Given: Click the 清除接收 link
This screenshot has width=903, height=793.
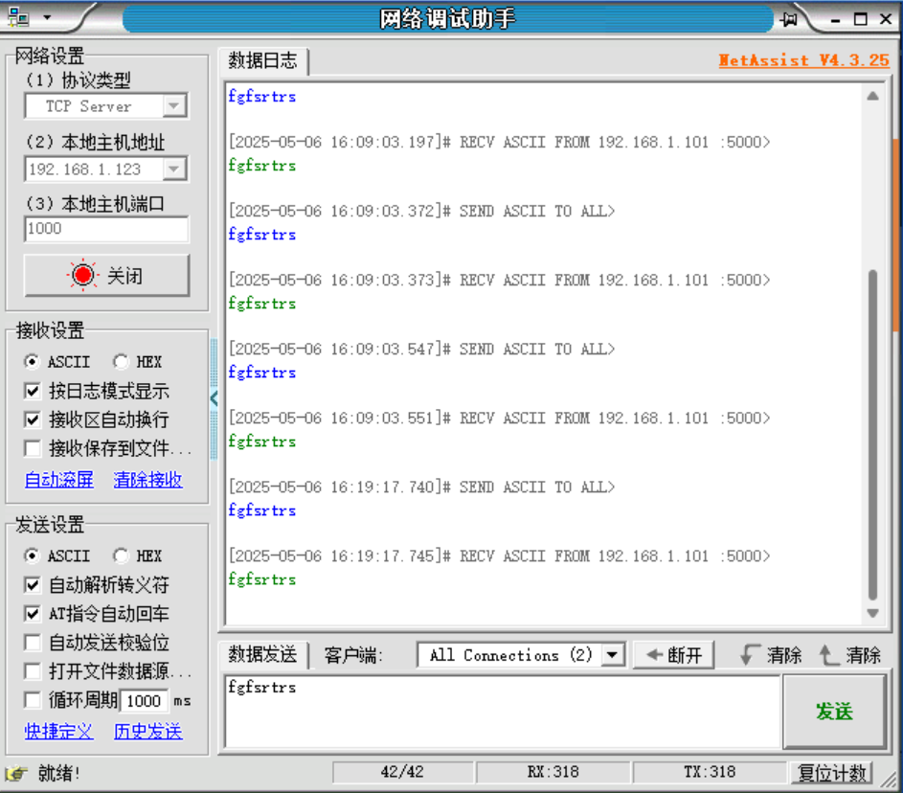Looking at the screenshot, I should [x=148, y=479].
